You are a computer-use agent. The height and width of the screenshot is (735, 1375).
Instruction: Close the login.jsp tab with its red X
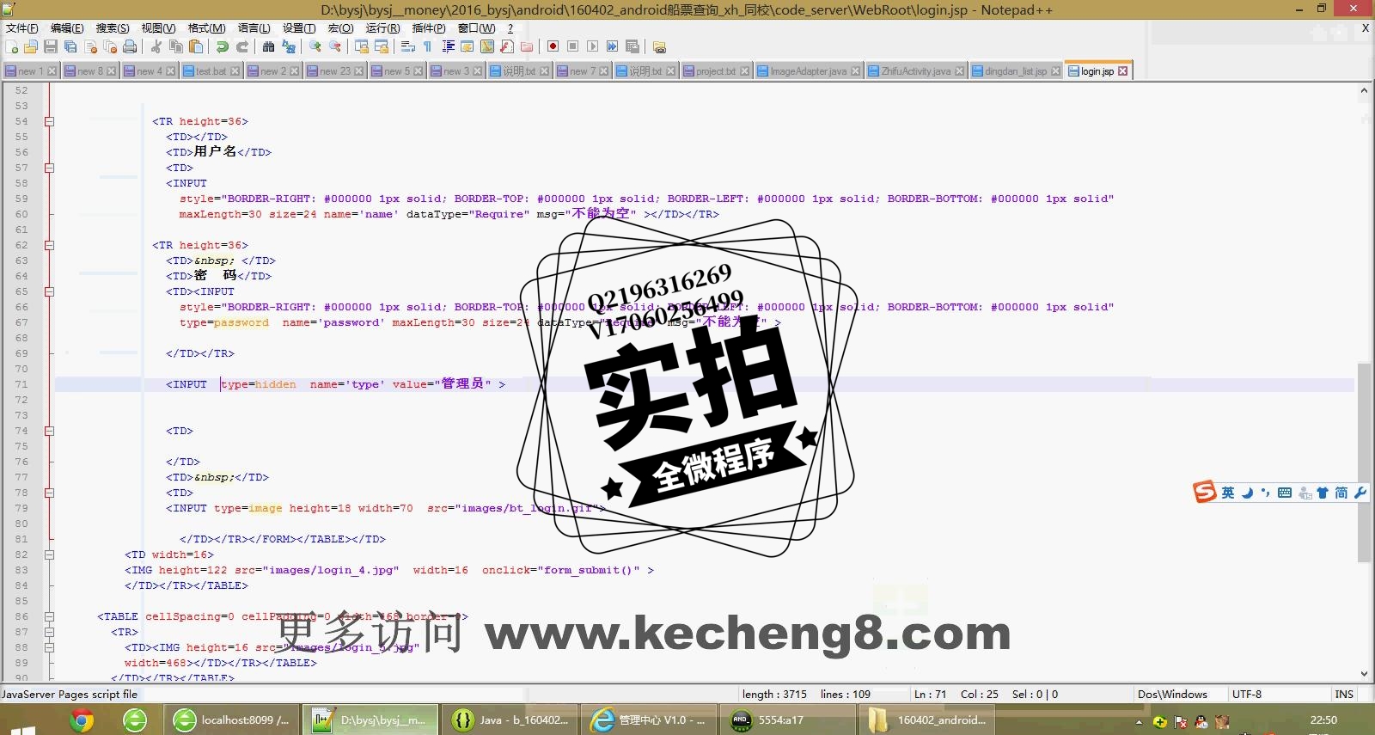(1123, 71)
